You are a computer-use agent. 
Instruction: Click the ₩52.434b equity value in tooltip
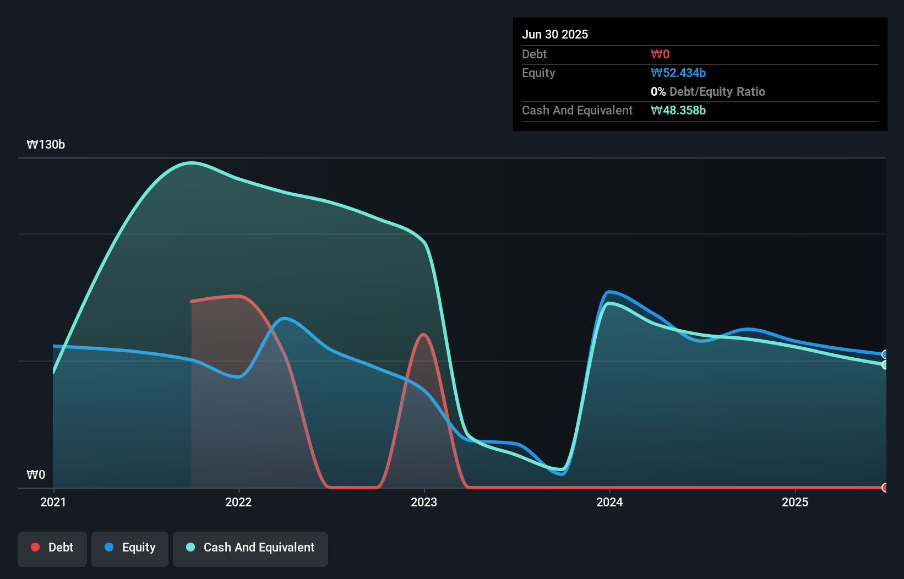click(678, 73)
